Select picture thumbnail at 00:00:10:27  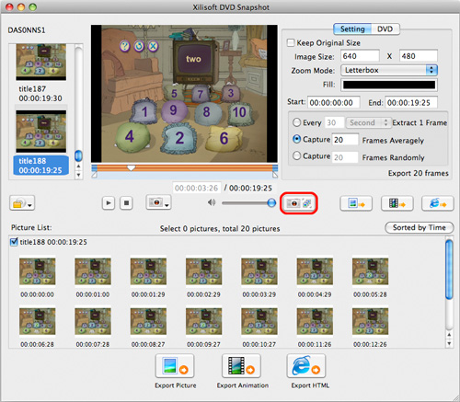pyautogui.click(x=259, y=321)
